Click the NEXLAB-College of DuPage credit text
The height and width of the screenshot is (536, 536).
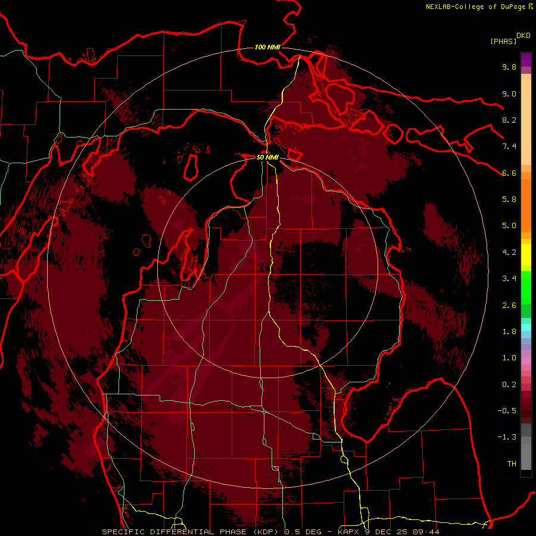click(476, 7)
